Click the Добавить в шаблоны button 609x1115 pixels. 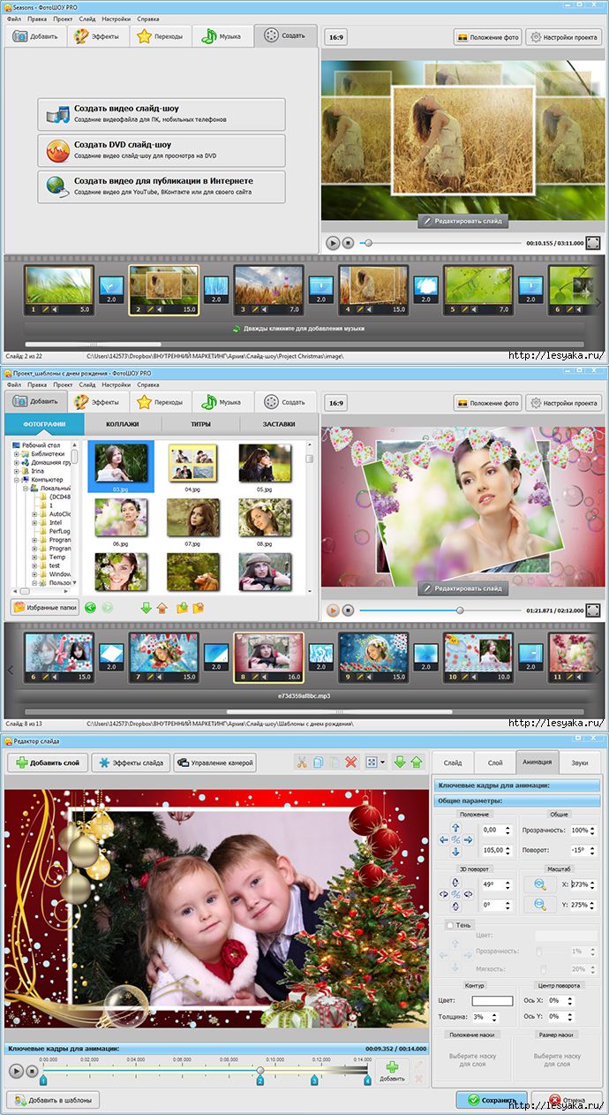[52, 1100]
